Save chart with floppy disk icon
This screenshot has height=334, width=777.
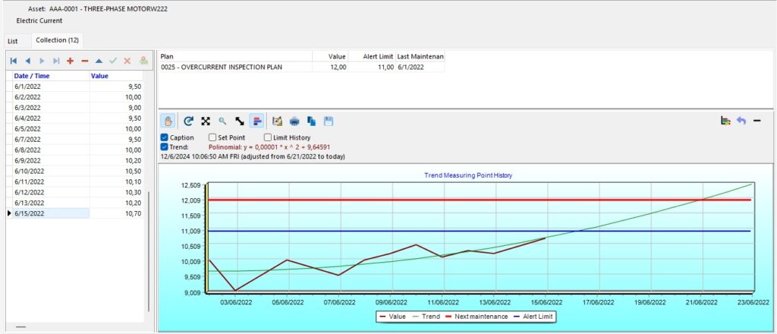tap(329, 121)
